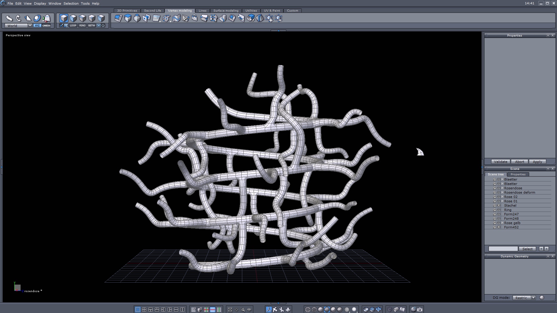Viewport: 557px width, 313px height.
Task: Select the object selection mode cube
Action: [64, 18]
